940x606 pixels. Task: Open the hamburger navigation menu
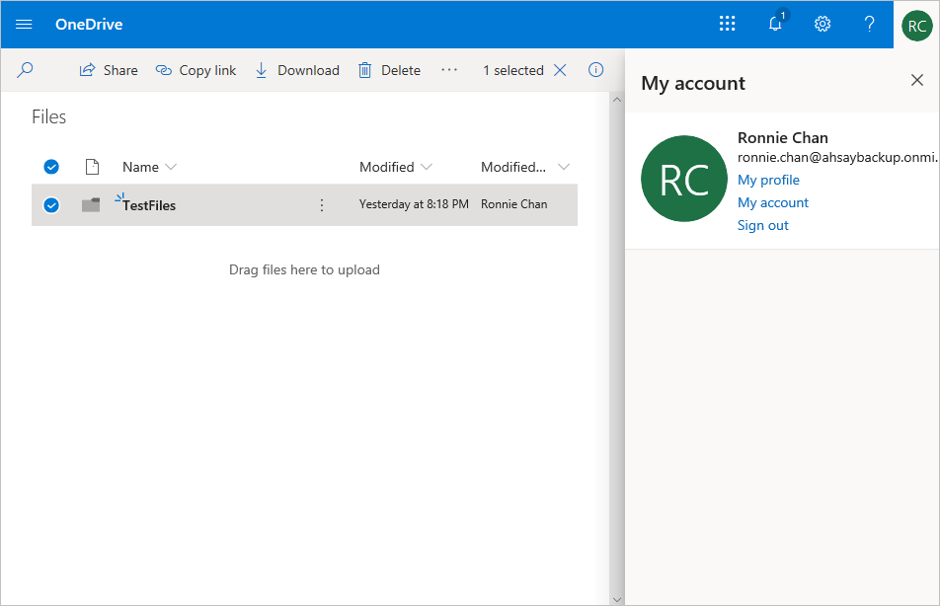(25, 25)
